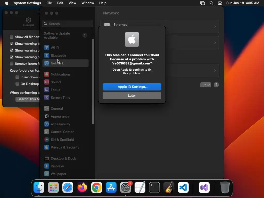Launch GarageBand from the Dock
Viewport: 264px width, 198px height.
[169, 187]
